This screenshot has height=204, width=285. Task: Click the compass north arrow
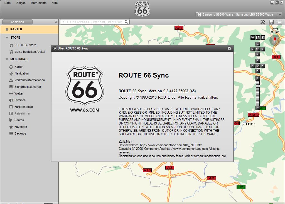275,40
